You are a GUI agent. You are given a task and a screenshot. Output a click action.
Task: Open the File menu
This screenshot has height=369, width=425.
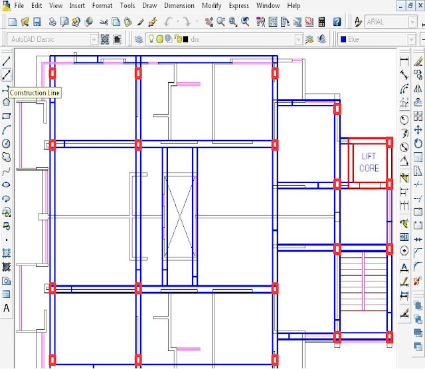(19, 5)
